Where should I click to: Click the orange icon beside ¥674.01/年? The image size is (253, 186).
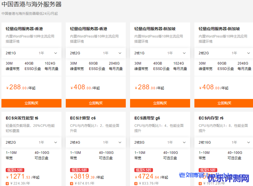[x=72, y=183]
